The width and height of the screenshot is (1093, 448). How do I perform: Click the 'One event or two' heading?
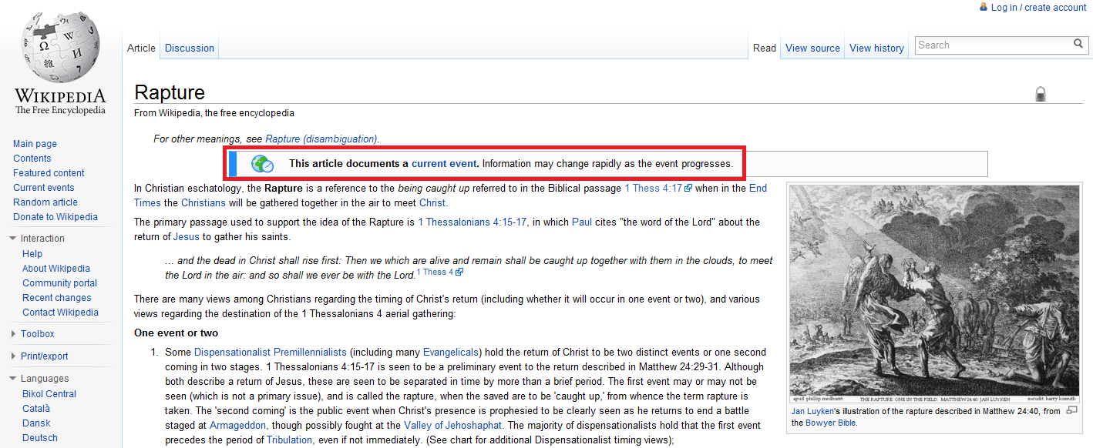[x=176, y=333]
